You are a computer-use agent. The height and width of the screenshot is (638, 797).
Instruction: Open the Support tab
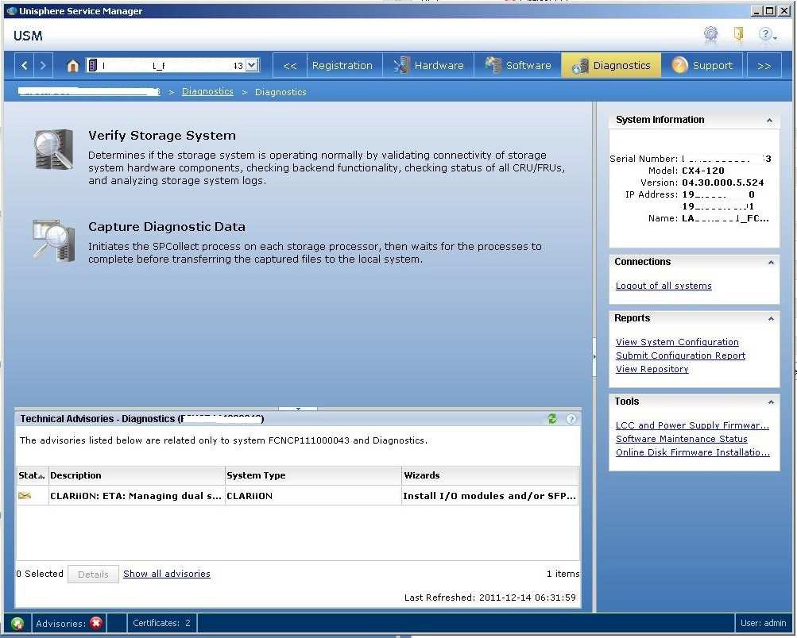point(702,66)
